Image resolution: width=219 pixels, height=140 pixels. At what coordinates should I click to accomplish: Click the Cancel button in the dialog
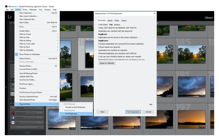[x=148, y=112]
